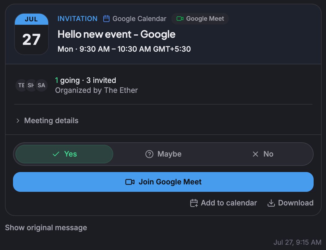Join the Google Meet call
Image resolution: width=326 pixels, height=250 pixels.
tap(163, 182)
